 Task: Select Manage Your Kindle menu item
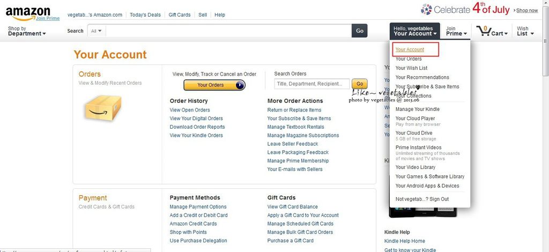(417, 109)
